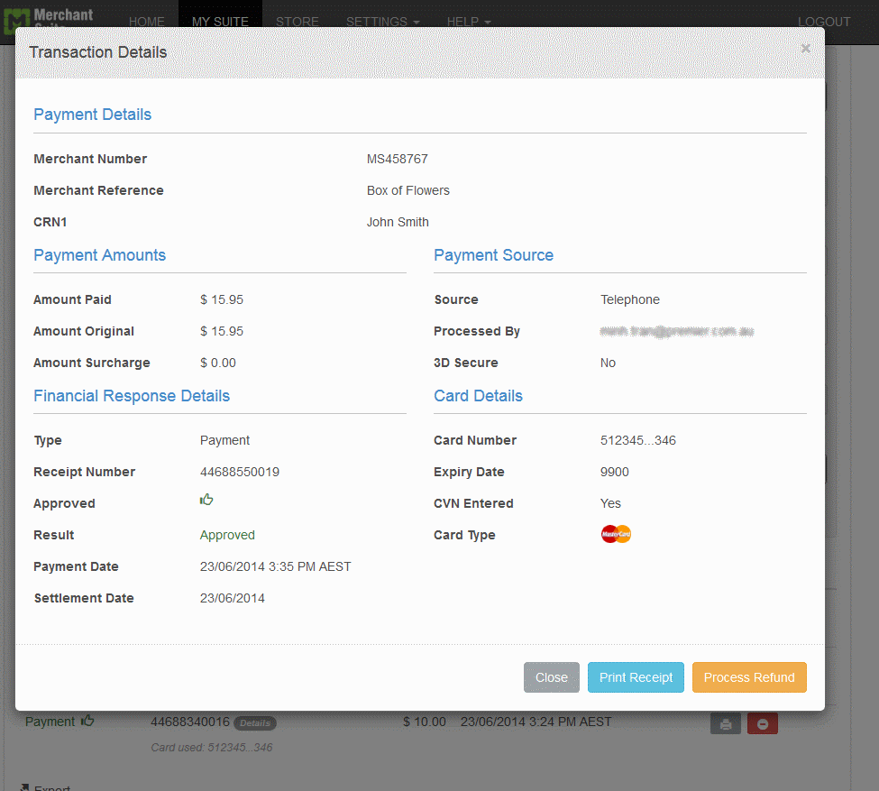Click the surcharge amount $ 0.00

[218, 363]
